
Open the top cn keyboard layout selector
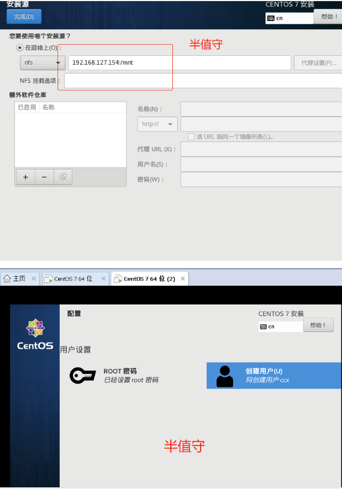pyautogui.click(x=290, y=18)
